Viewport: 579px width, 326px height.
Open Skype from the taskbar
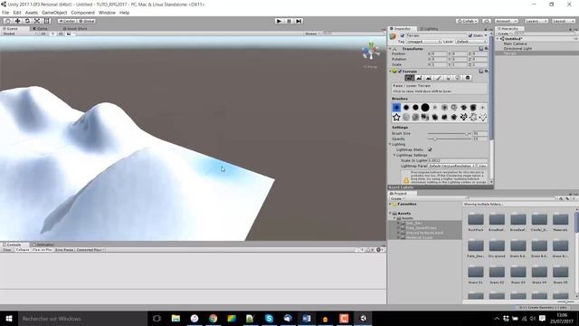point(269,318)
